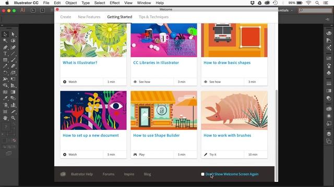Select the Magic Wand tool

pyautogui.click(x=5, y=41)
